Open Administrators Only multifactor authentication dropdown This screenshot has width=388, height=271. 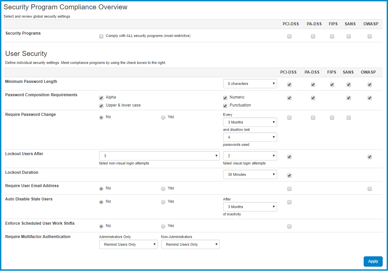[x=128, y=244]
